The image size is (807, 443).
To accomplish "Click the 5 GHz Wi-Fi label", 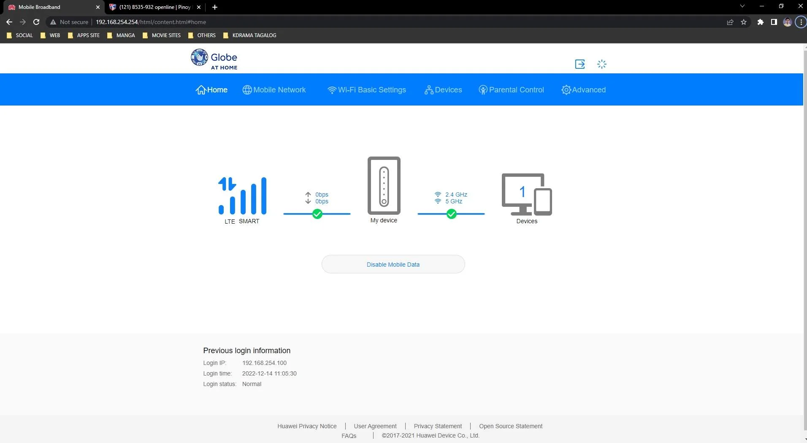I will (454, 201).
